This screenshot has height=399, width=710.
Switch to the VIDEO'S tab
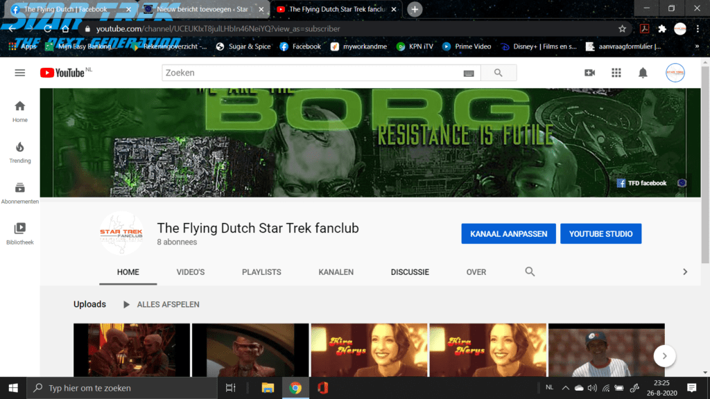point(191,272)
